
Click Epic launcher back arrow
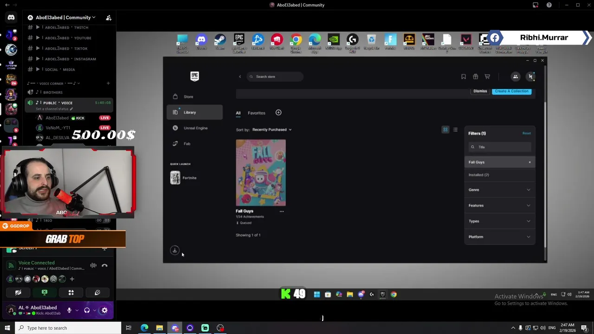coord(240,77)
